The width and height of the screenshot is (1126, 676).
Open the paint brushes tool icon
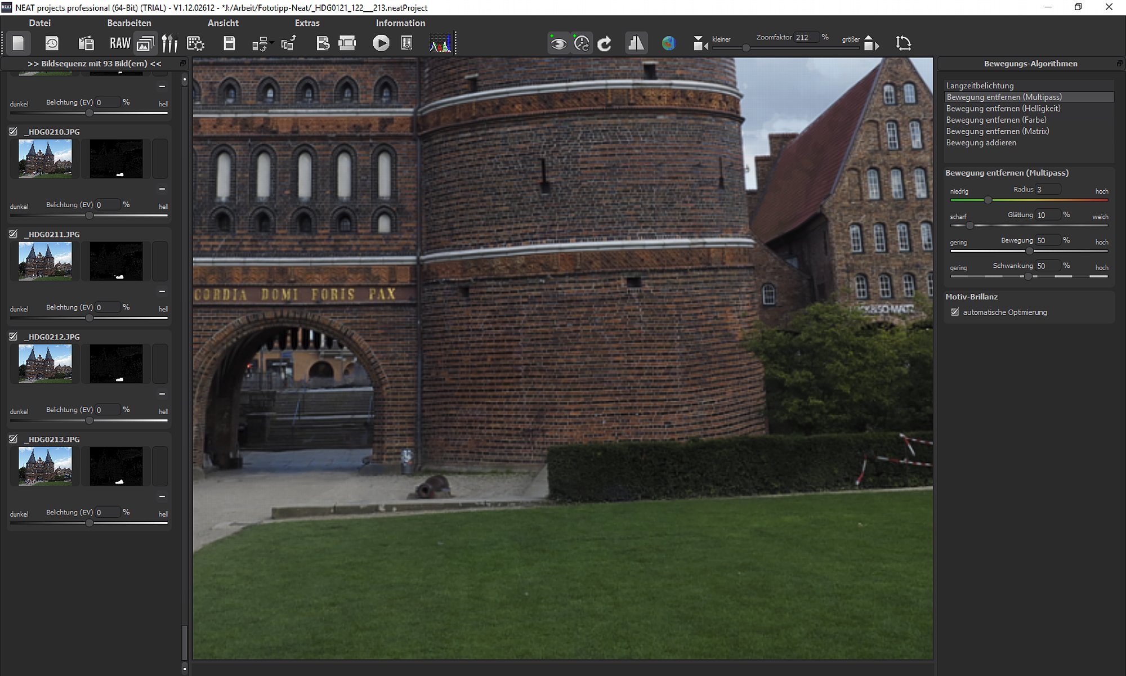pyautogui.click(x=169, y=43)
